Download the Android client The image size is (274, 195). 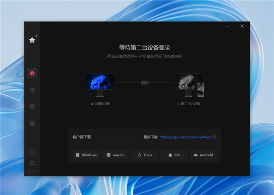(203, 155)
